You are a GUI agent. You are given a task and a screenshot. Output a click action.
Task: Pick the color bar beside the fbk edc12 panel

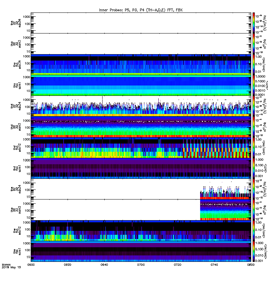pyautogui.click(x=254, y=230)
